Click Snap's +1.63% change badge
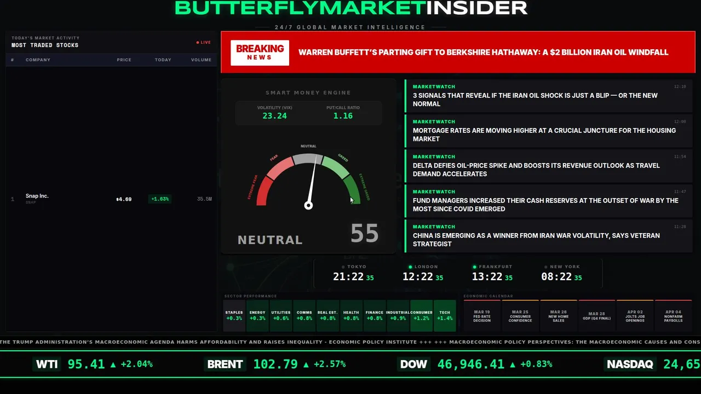701x394 pixels. coord(160,199)
